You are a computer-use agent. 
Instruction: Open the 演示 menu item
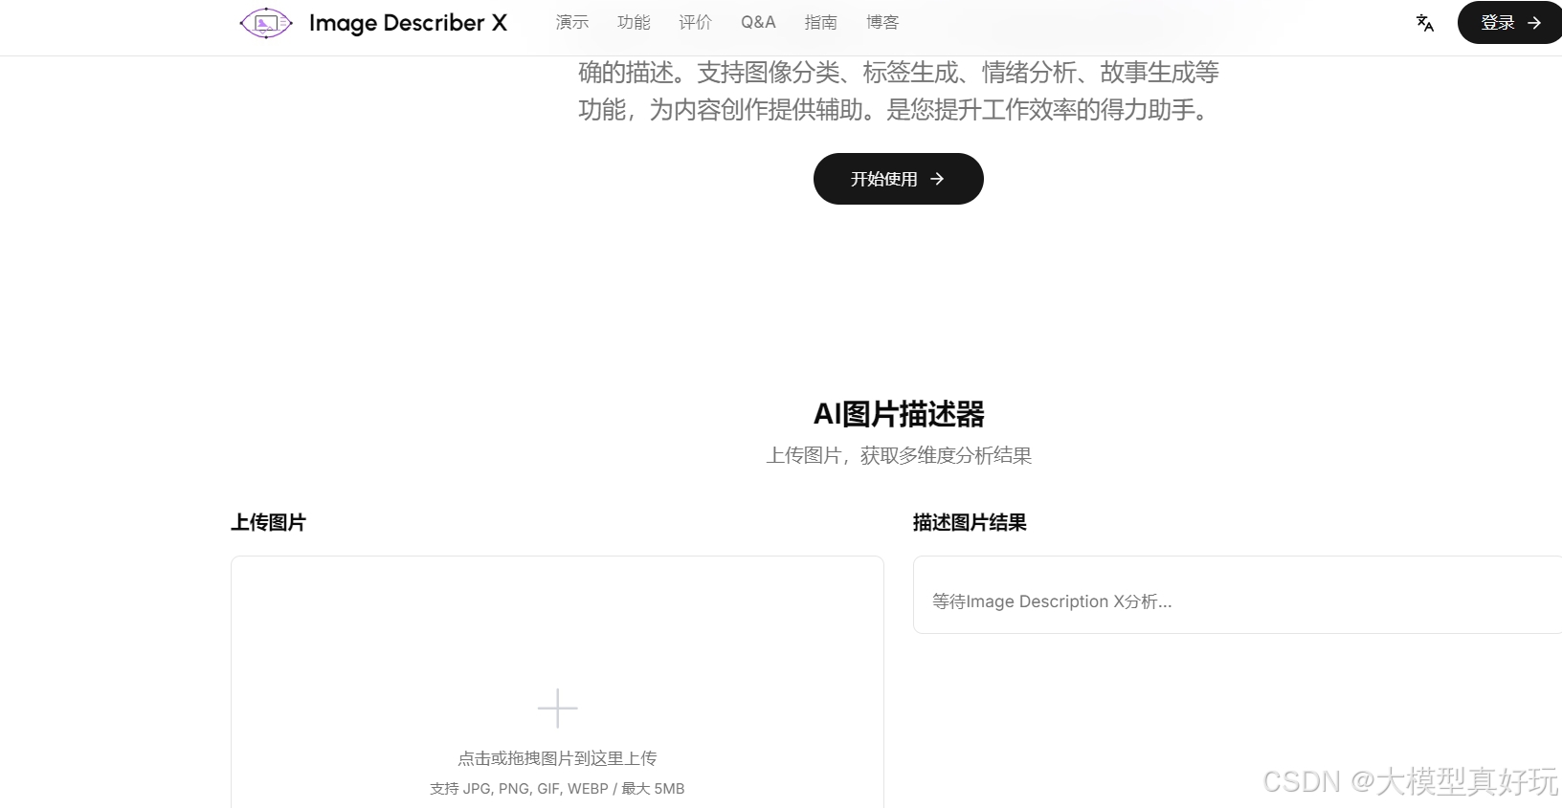click(572, 22)
